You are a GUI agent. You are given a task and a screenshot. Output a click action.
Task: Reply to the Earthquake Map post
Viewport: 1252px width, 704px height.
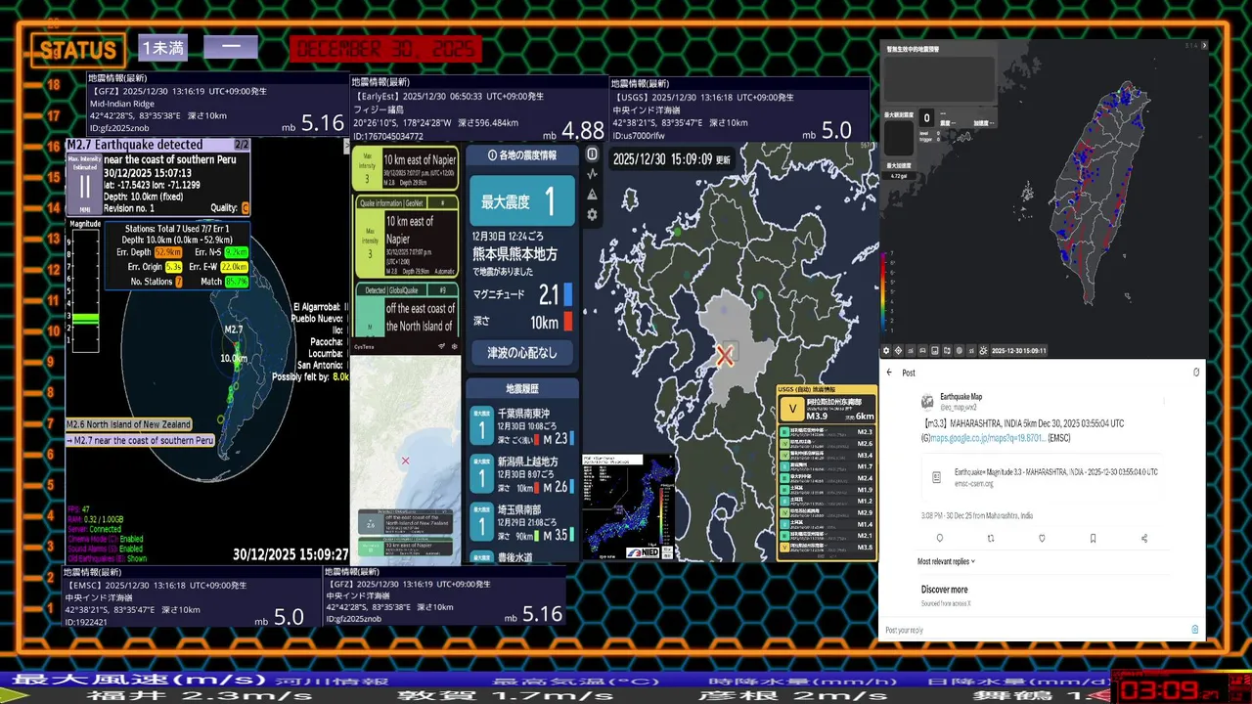940,538
